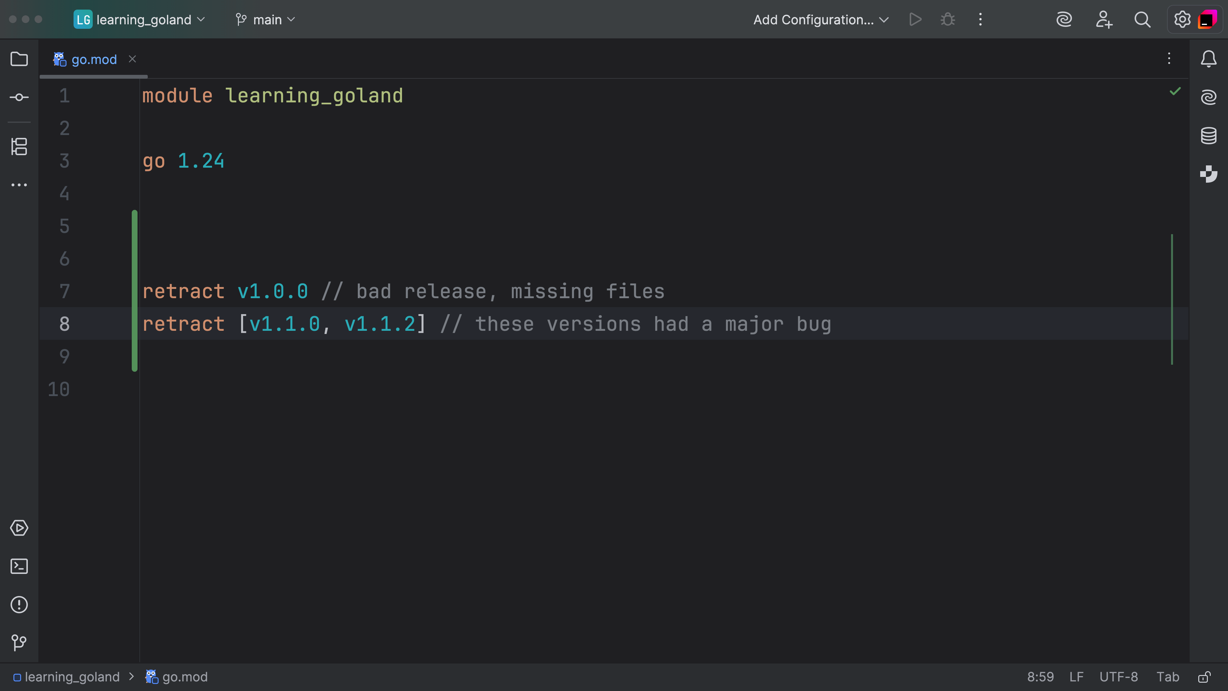Open the Database tool window
The width and height of the screenshot is (1228, 691).
pos(1208,135)
